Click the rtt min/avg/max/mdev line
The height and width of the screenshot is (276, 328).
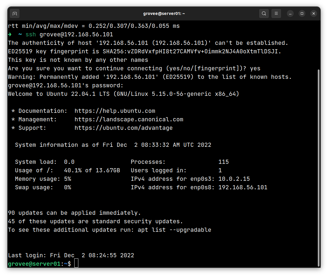pos(94,26)
